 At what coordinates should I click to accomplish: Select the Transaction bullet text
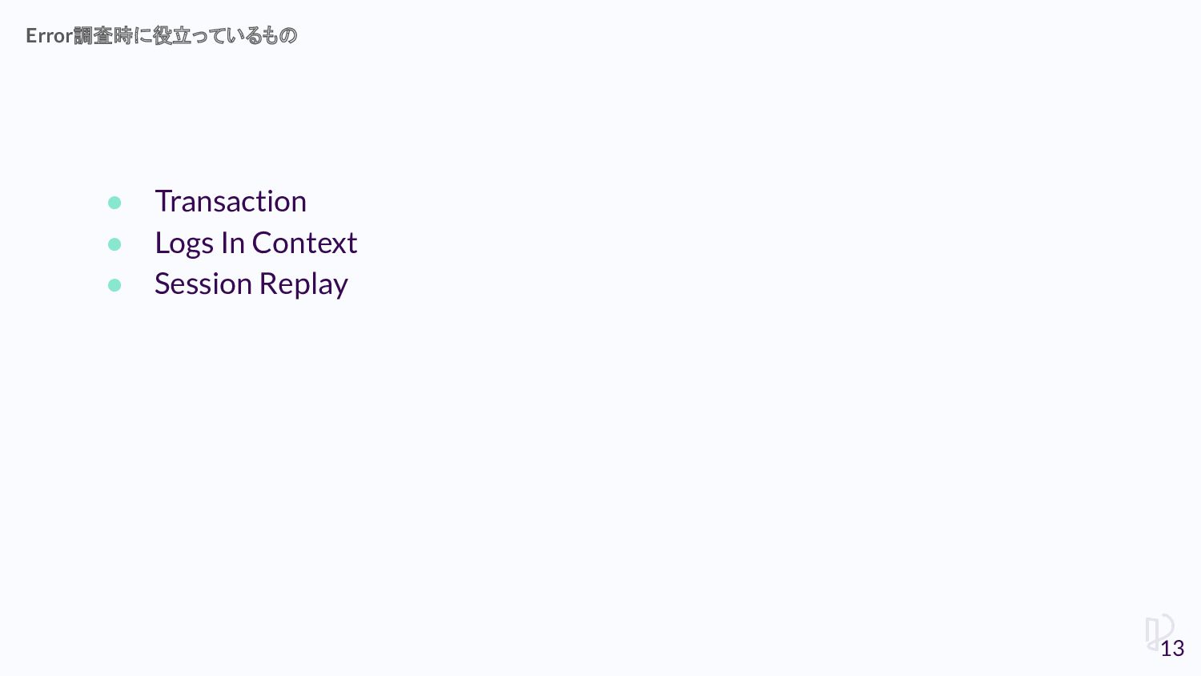[231, 201]
